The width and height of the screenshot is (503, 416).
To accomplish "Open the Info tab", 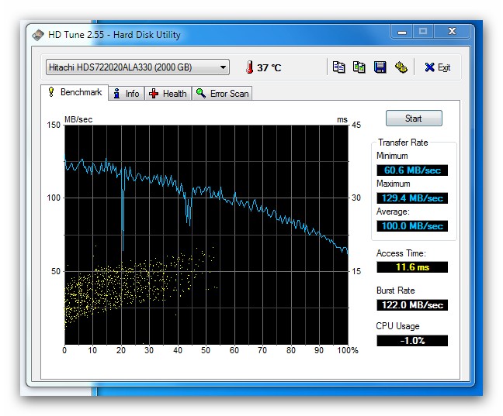I will 127,94.
